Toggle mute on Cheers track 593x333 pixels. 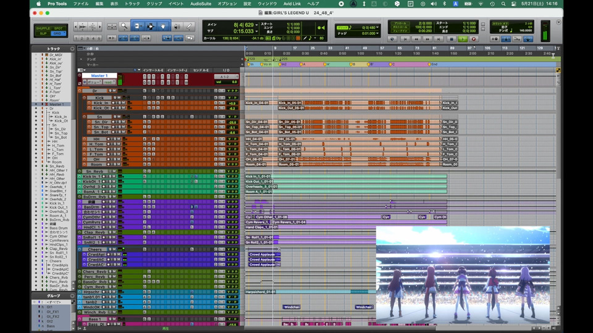114,249
